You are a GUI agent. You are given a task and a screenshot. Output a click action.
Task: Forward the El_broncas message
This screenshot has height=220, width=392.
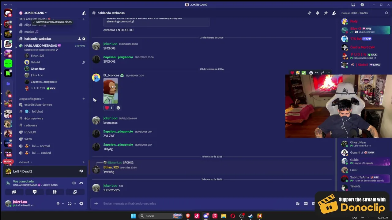click(322, 73)
